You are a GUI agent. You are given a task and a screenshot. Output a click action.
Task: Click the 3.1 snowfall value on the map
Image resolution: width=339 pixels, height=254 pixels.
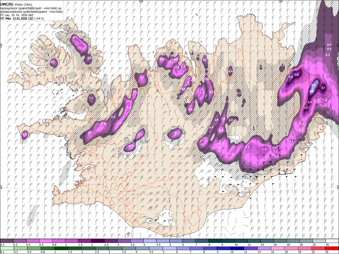(x=323, y=88)
